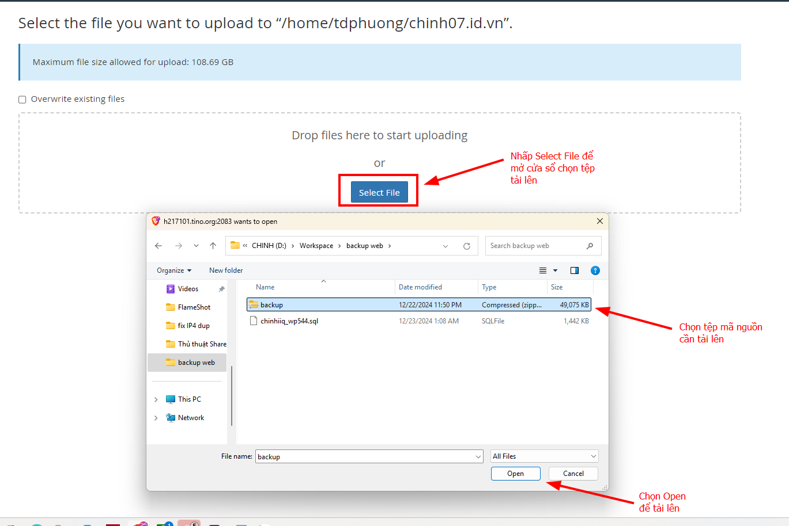Change view layout icon

(543, 270)
